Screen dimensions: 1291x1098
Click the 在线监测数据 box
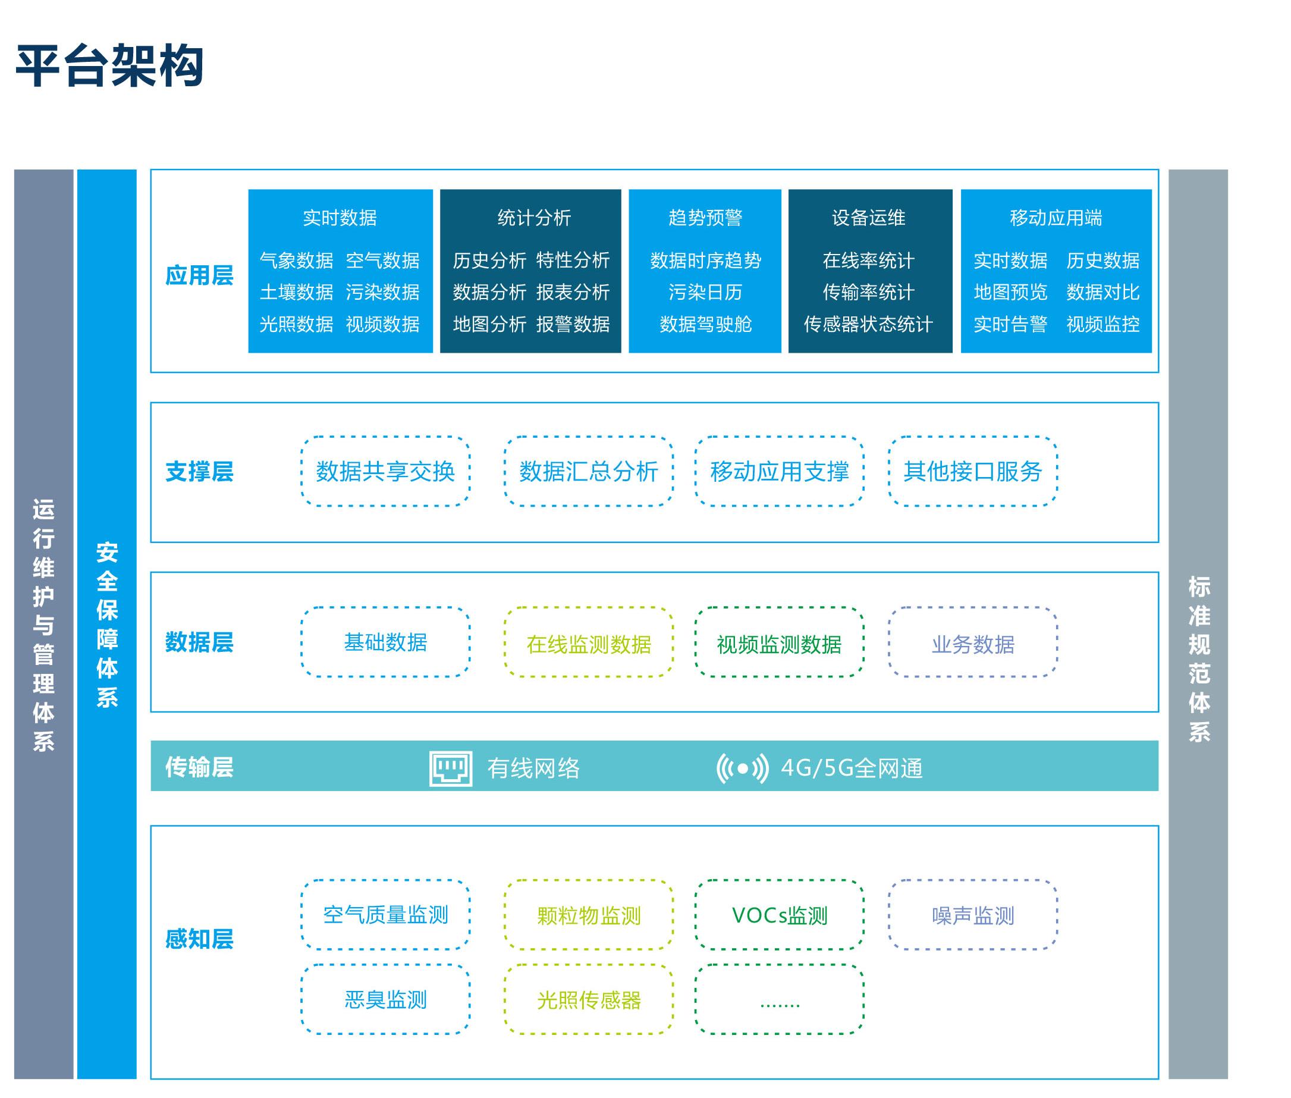tap(589, 642)
